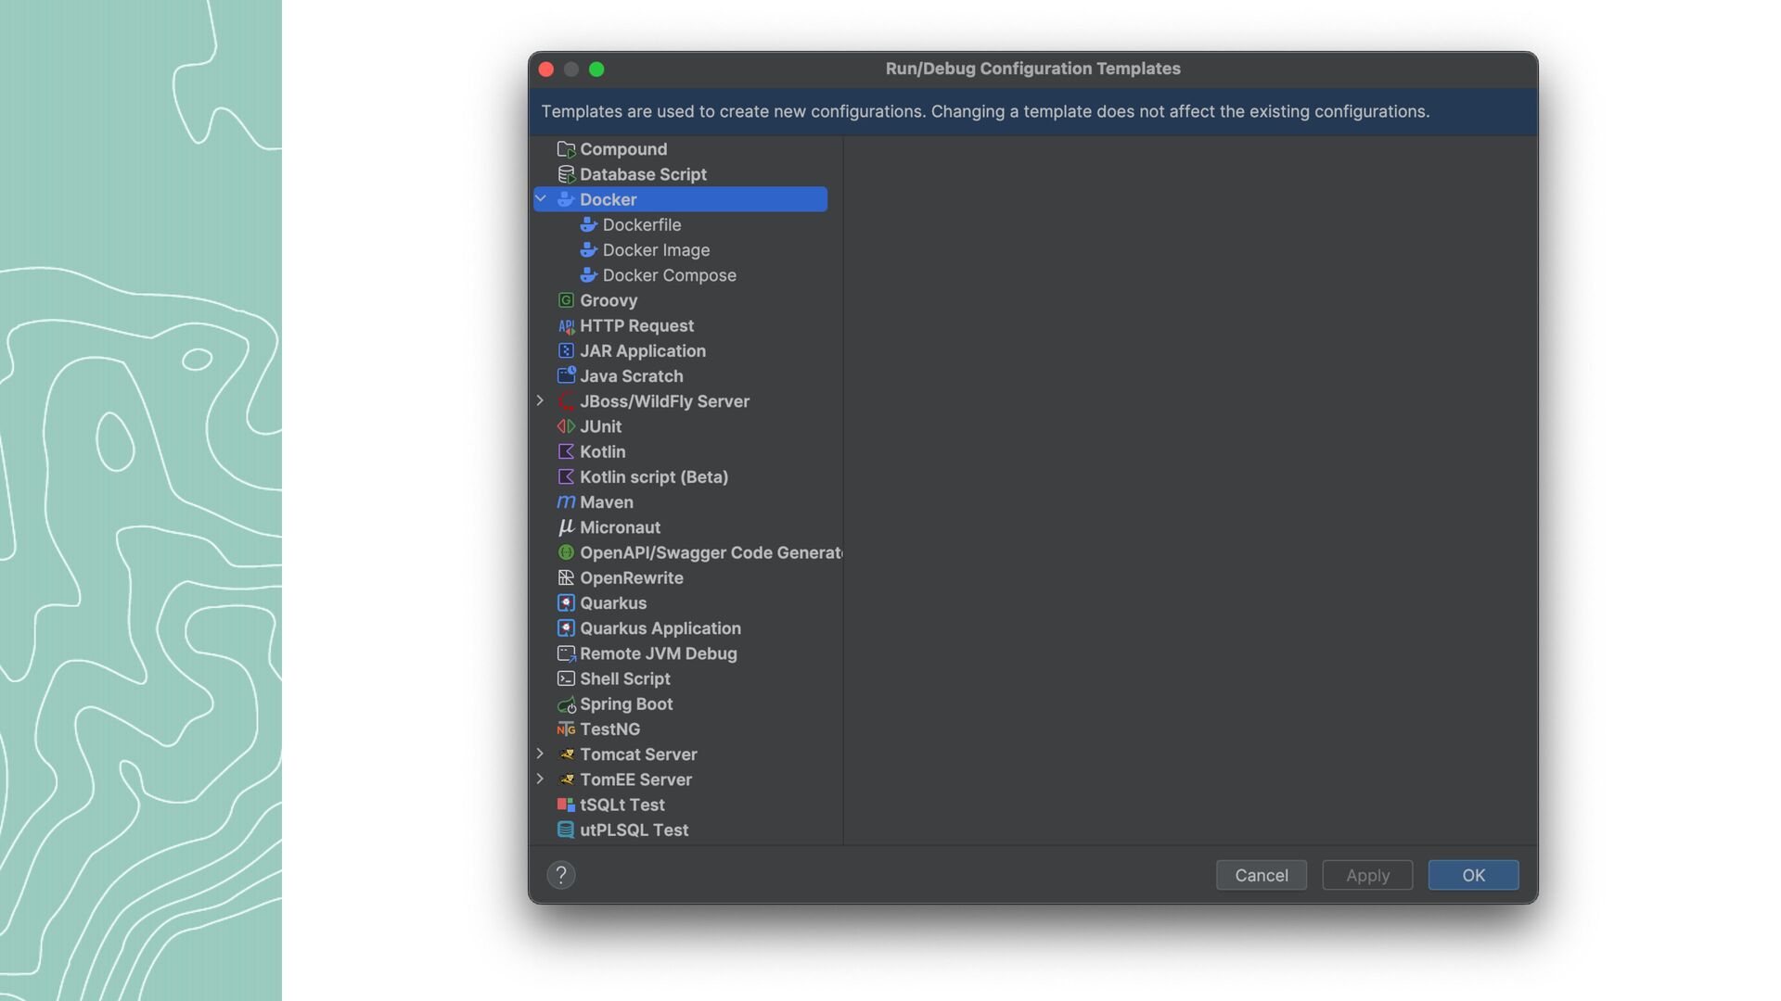Viewport: 1781px width, 1001px height.
Task: Select the Docker Compose template
Action: click(669, 275)
